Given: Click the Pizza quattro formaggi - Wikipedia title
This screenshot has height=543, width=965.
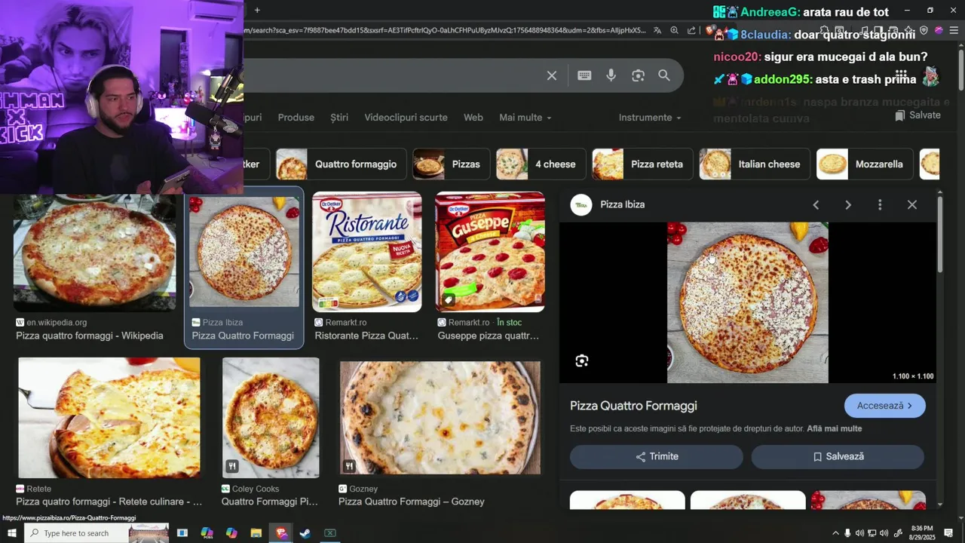Looking at the screenshot, I should [x=90, y=336].
